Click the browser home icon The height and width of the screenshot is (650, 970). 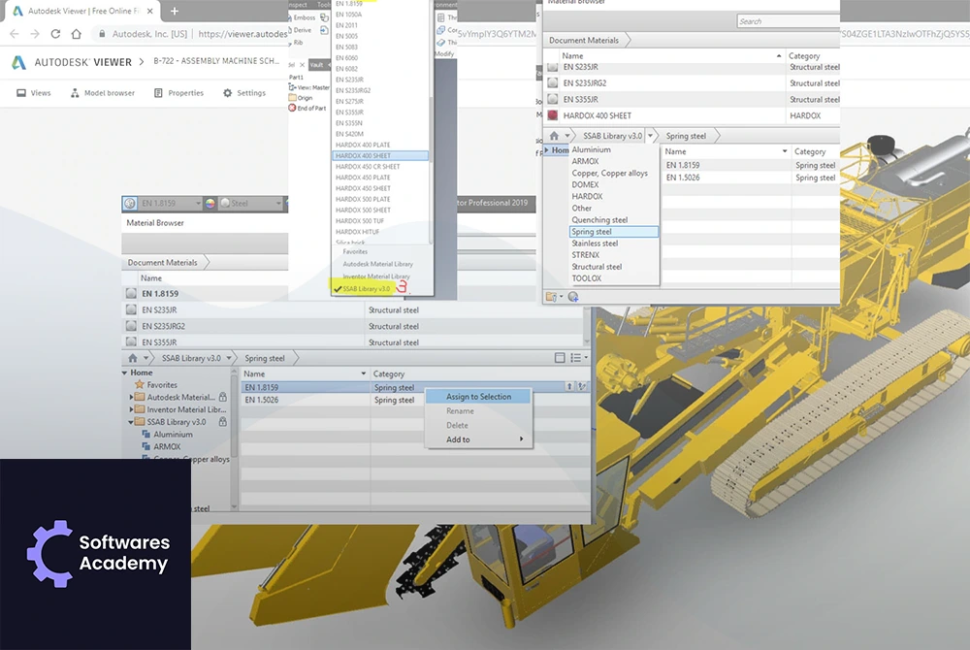point(76,34)
